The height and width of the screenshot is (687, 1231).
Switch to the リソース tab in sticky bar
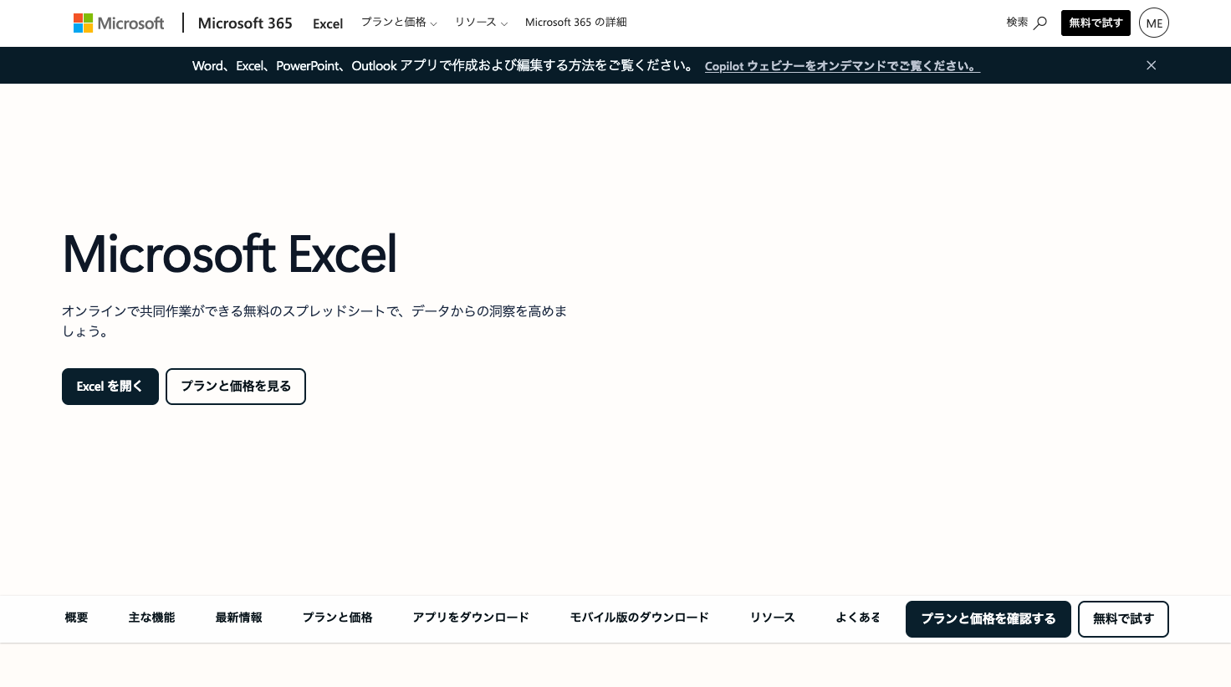pyautogui.click(x=772, y=618)
